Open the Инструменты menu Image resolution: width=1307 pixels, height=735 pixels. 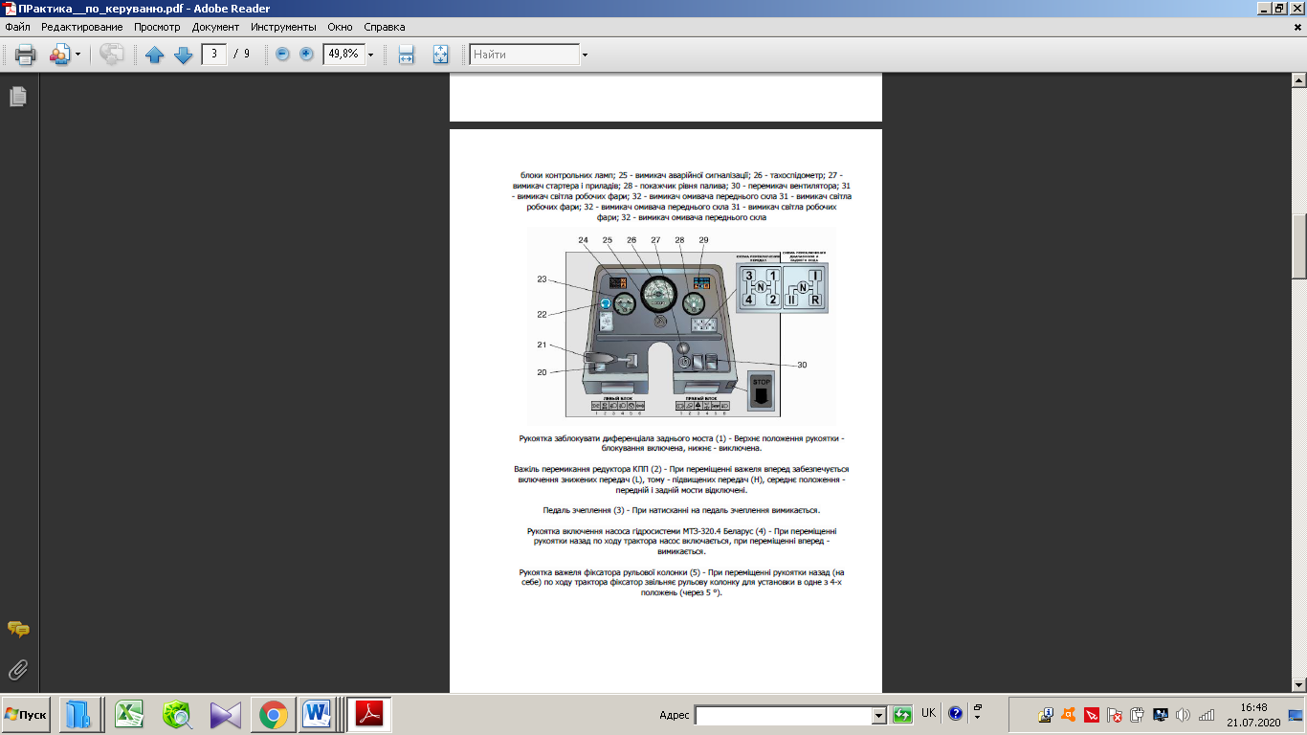coord(284,27)
